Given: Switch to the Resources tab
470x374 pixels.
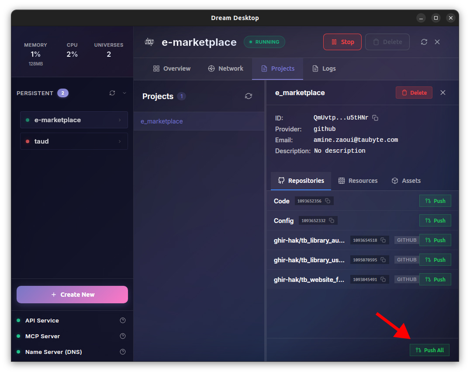Looking at the screenshot, I should [358, 181].
